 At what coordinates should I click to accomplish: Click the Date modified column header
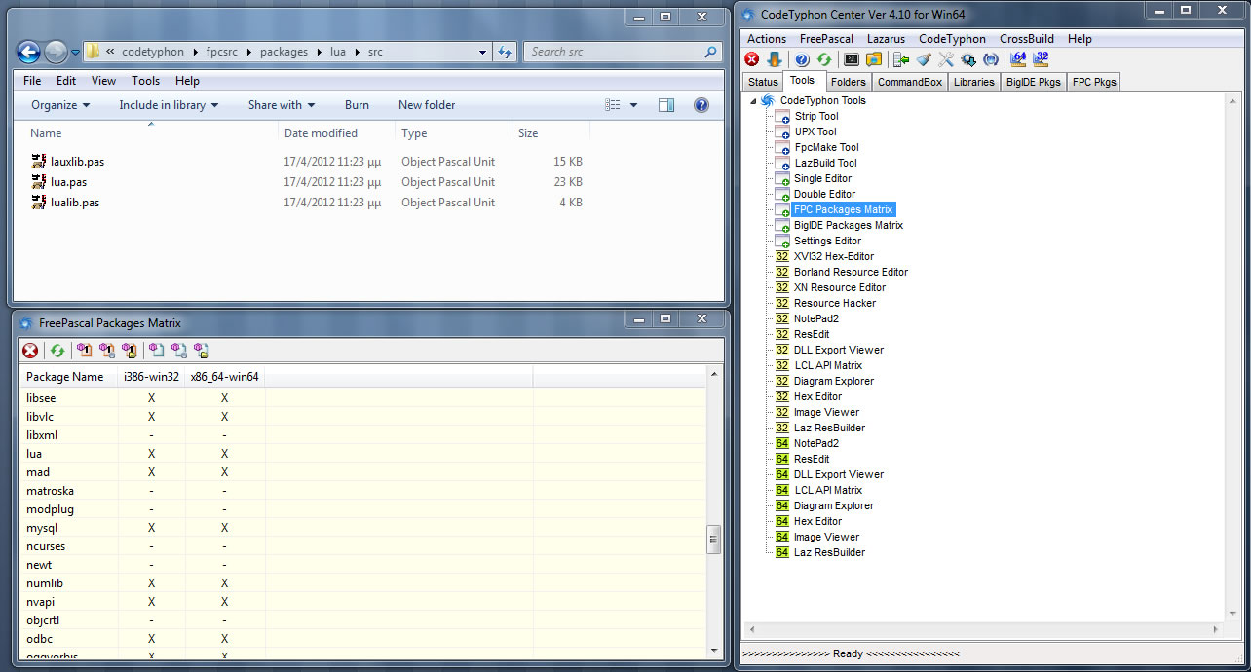[337, 133]
